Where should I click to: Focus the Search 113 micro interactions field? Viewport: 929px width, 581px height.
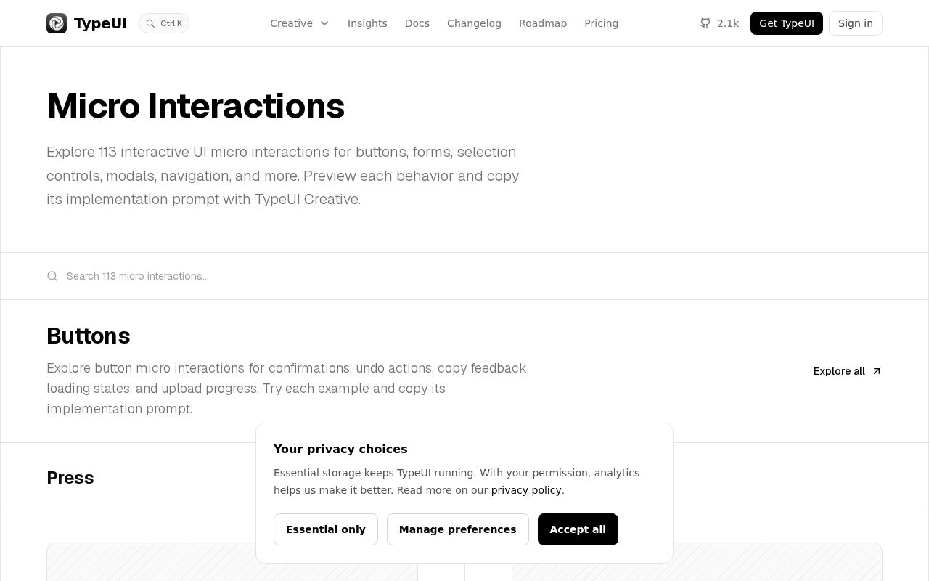tap(464, 276)
